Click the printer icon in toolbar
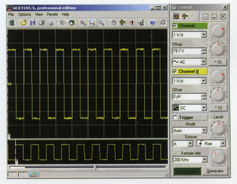 (51, 23)
